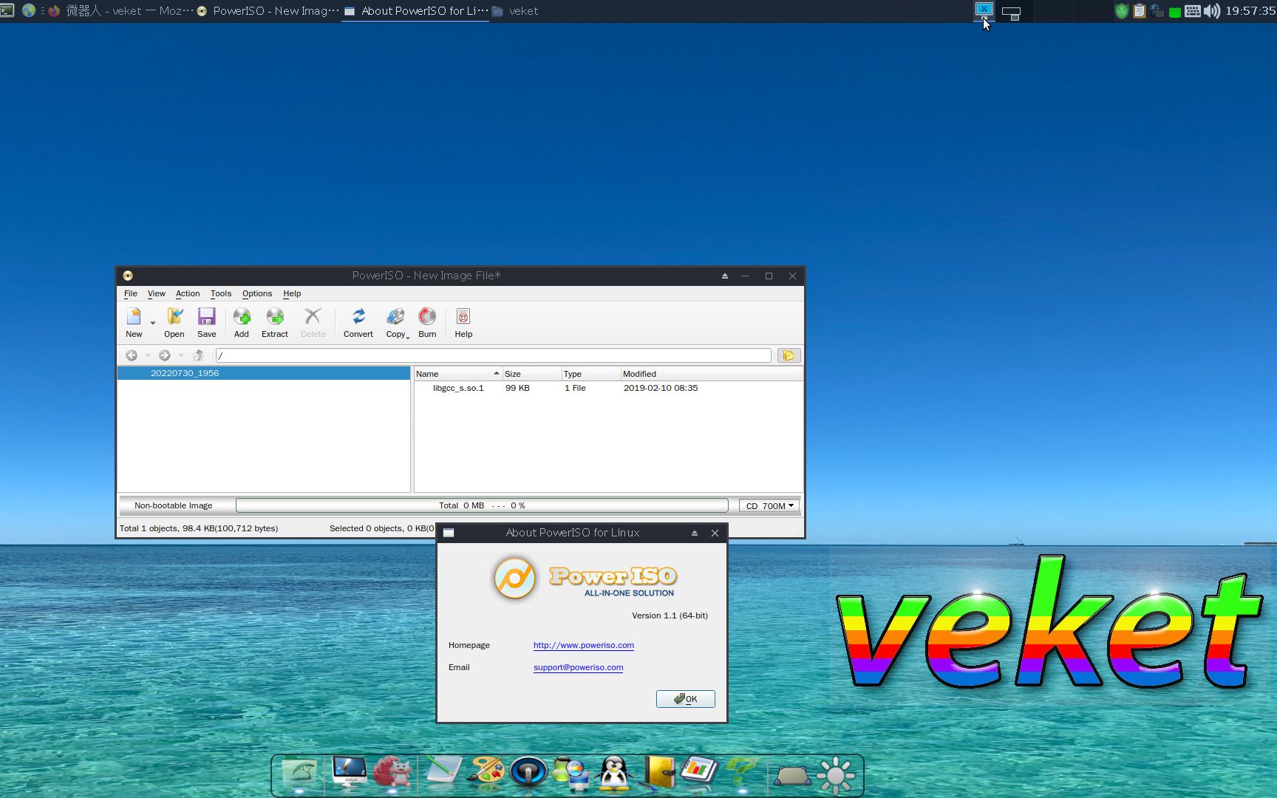
Task: Select the libgcc_s.so.1 file row
Action: (x=608, y=388)
